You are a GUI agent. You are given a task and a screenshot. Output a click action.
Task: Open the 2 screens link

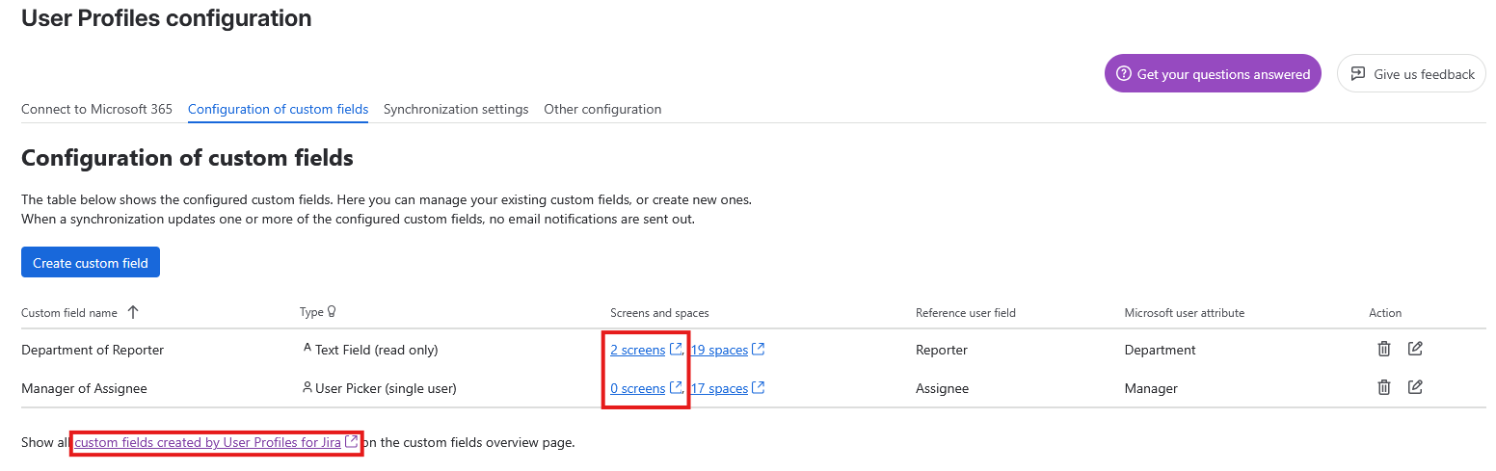point(637,350)
